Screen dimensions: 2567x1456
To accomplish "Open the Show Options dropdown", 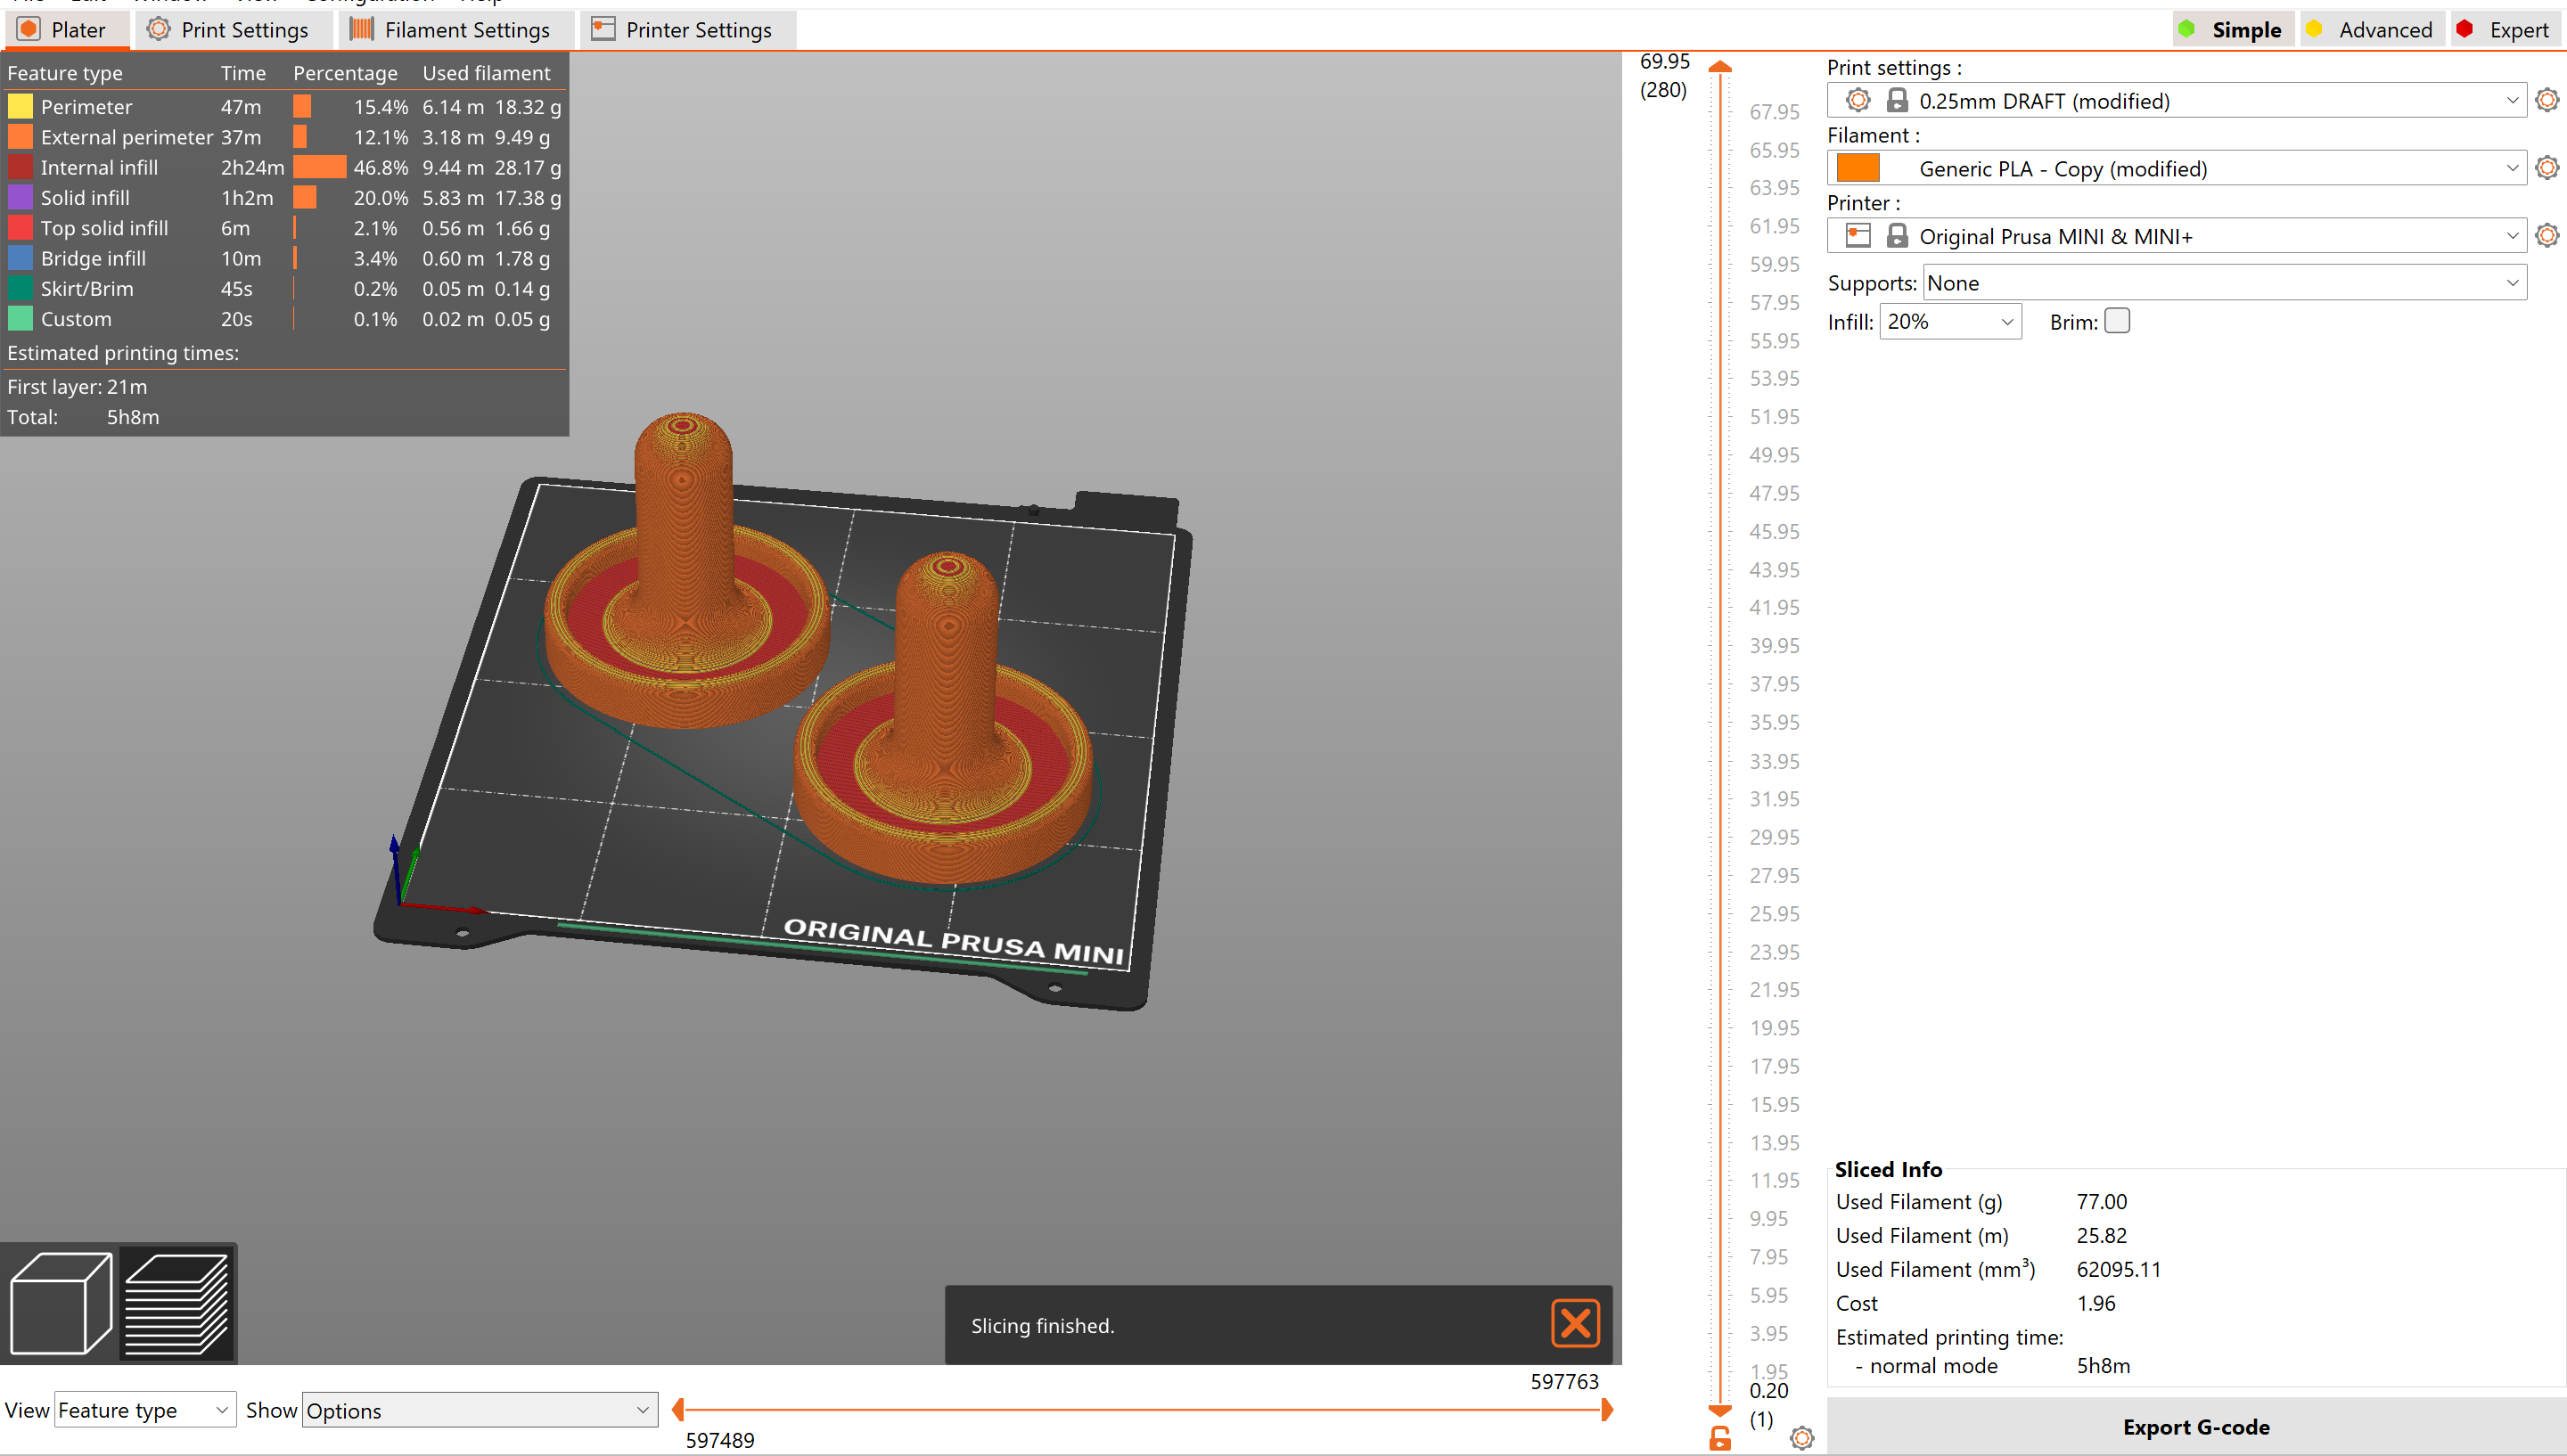I will [x=479, y=1410].
